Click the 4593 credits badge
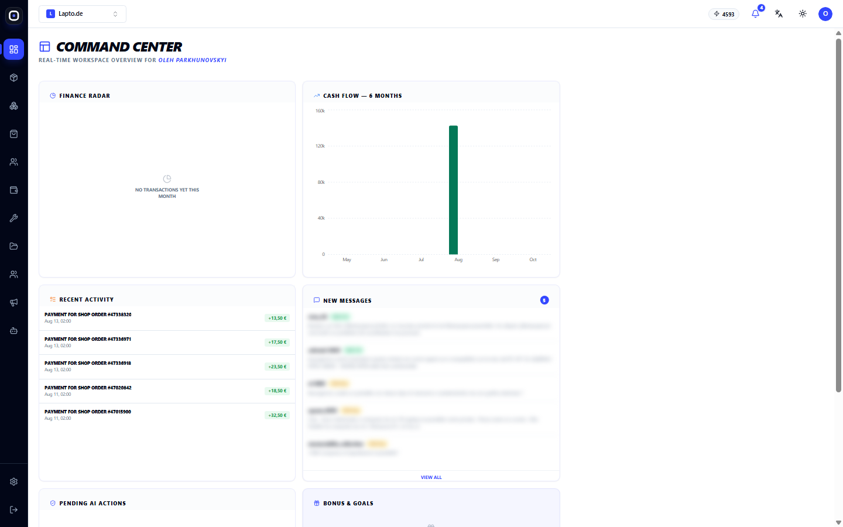Screen dimensions: 843x527 724,14
